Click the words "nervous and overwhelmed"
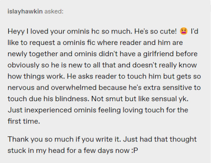The image size is (211, 163). point(52,88)
